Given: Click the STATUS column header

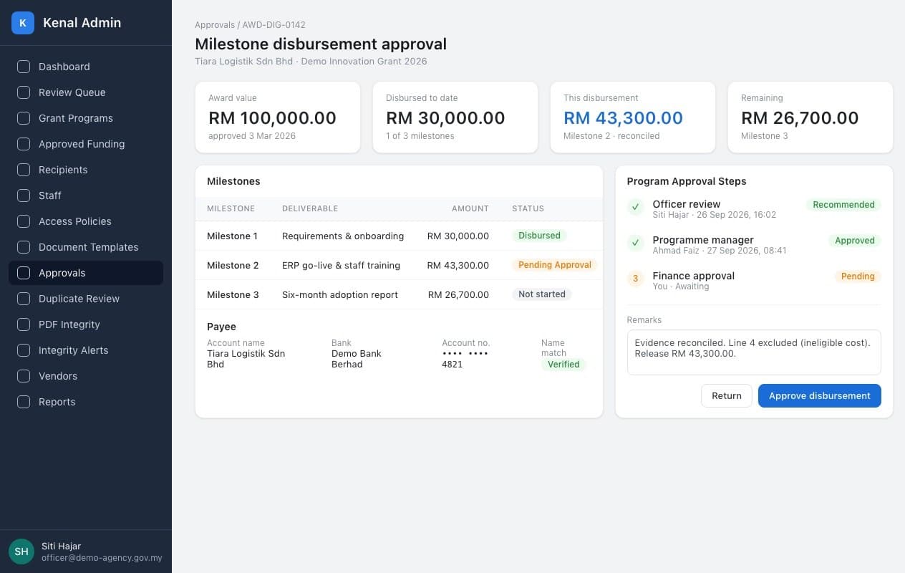Looking at the screenshot, I should tap(528, 208).
